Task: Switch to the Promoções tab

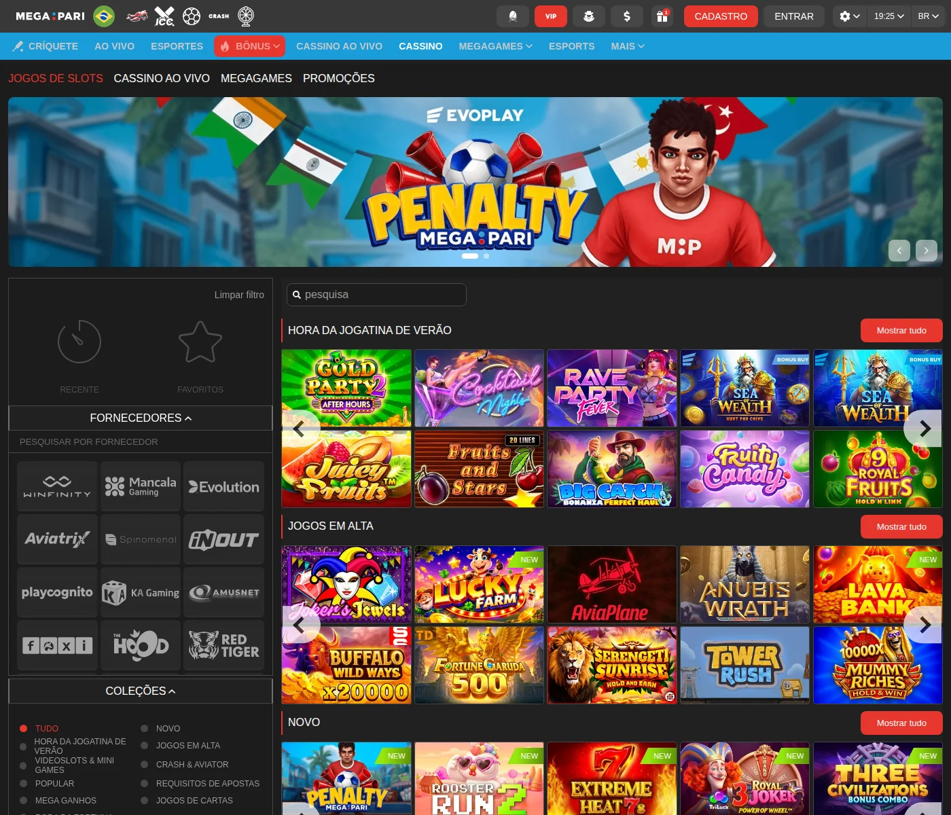Action: click(x=339, y=78)
